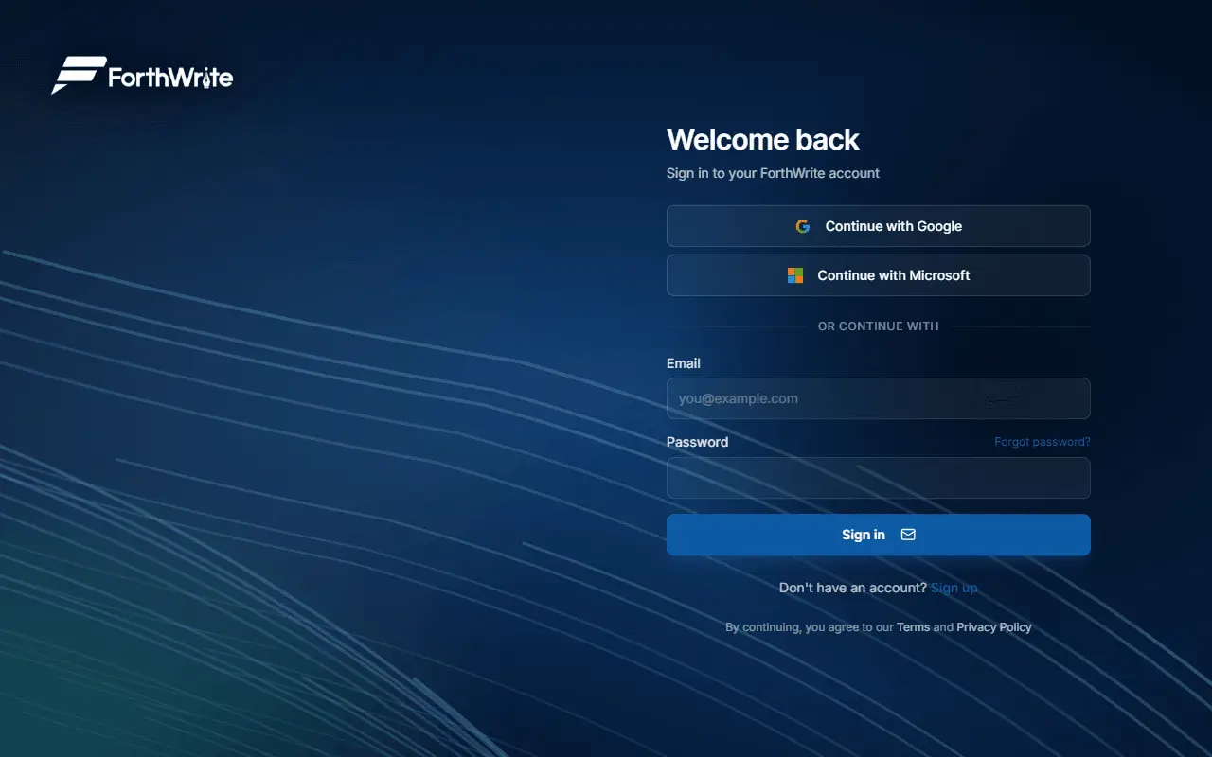
Task: Focus the Email input field
Action: pos(879,398)
